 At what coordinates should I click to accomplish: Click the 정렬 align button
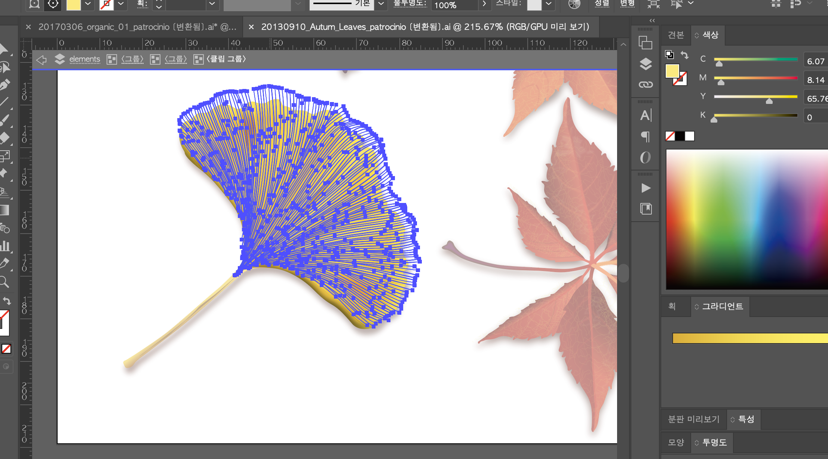602,4
